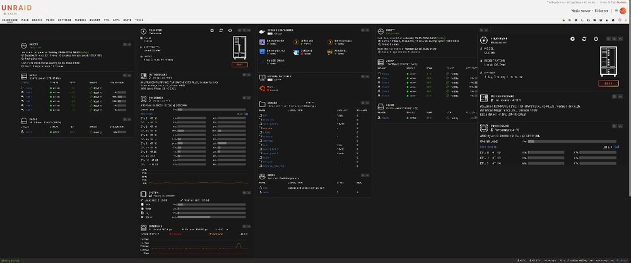The width and height of the screenshot is (631, 263).
Task: Click the Cache drive icon in the leftmost column
Action: [24, 120]
